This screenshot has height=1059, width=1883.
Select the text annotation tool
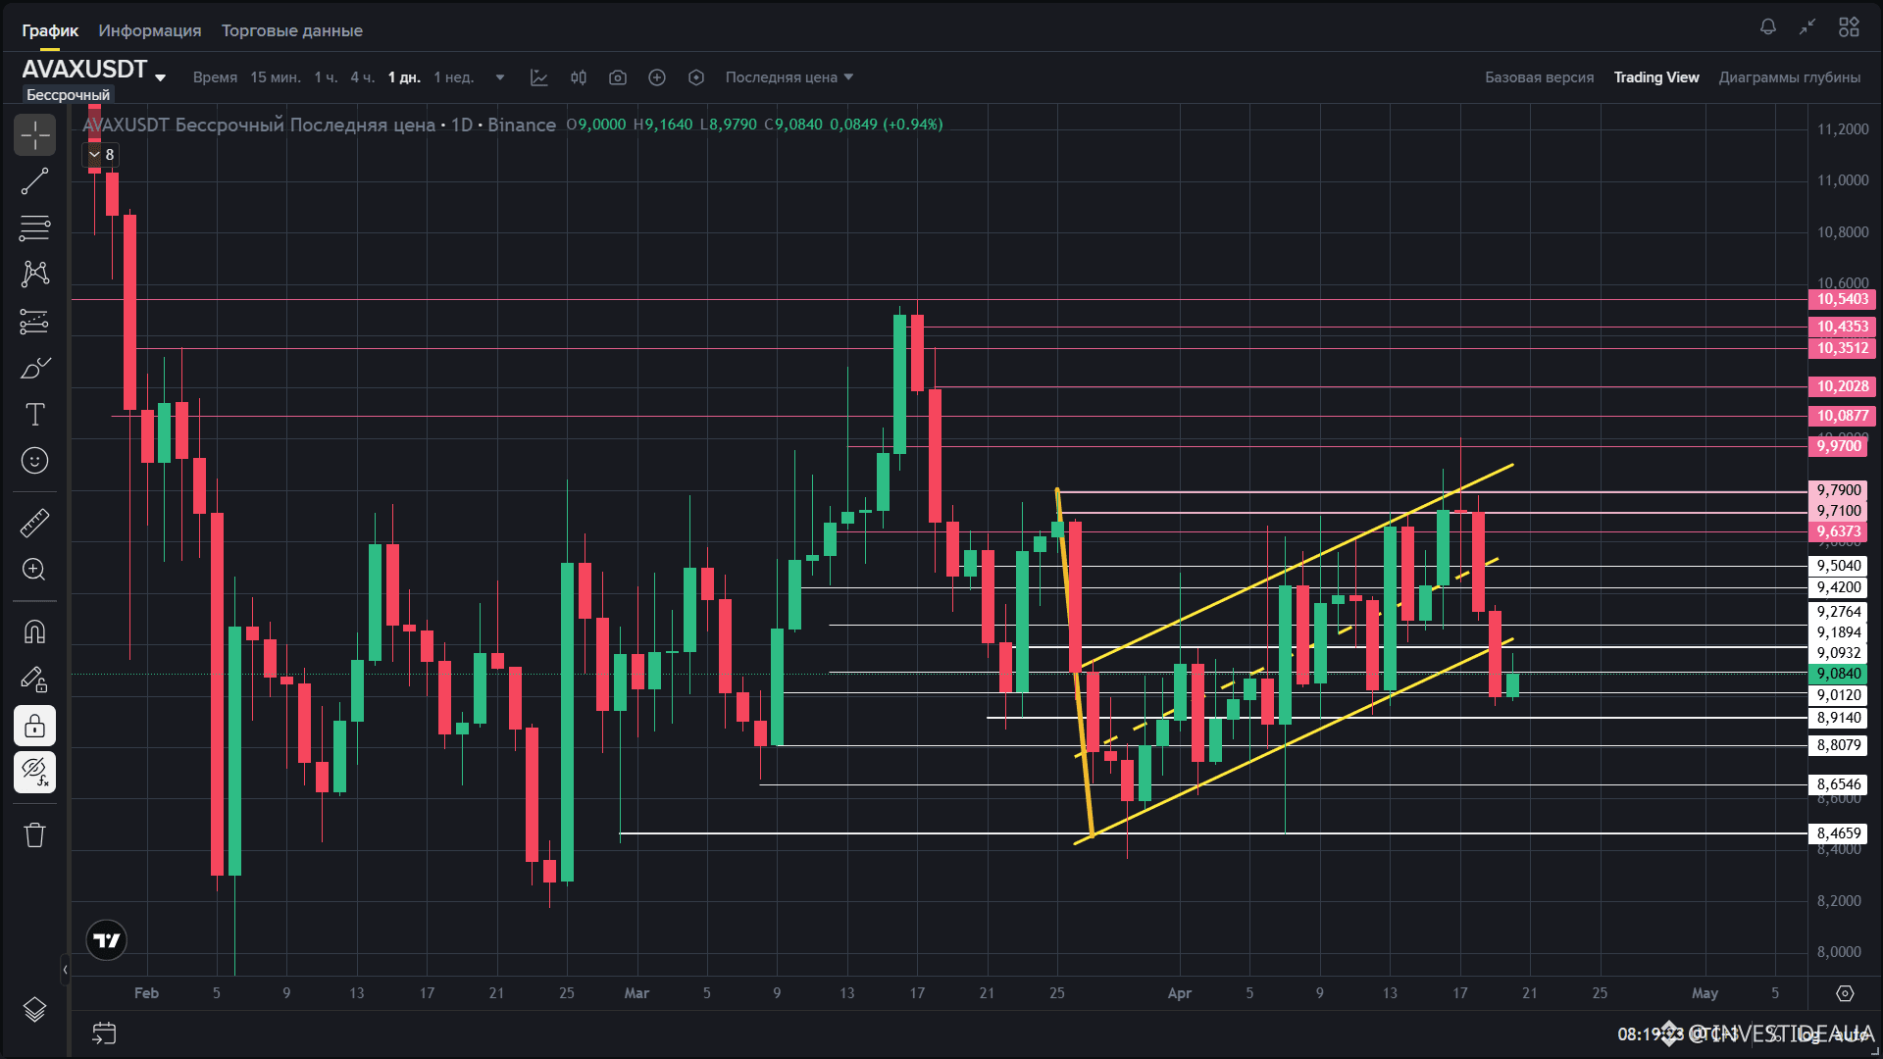(x=34, y=415)
